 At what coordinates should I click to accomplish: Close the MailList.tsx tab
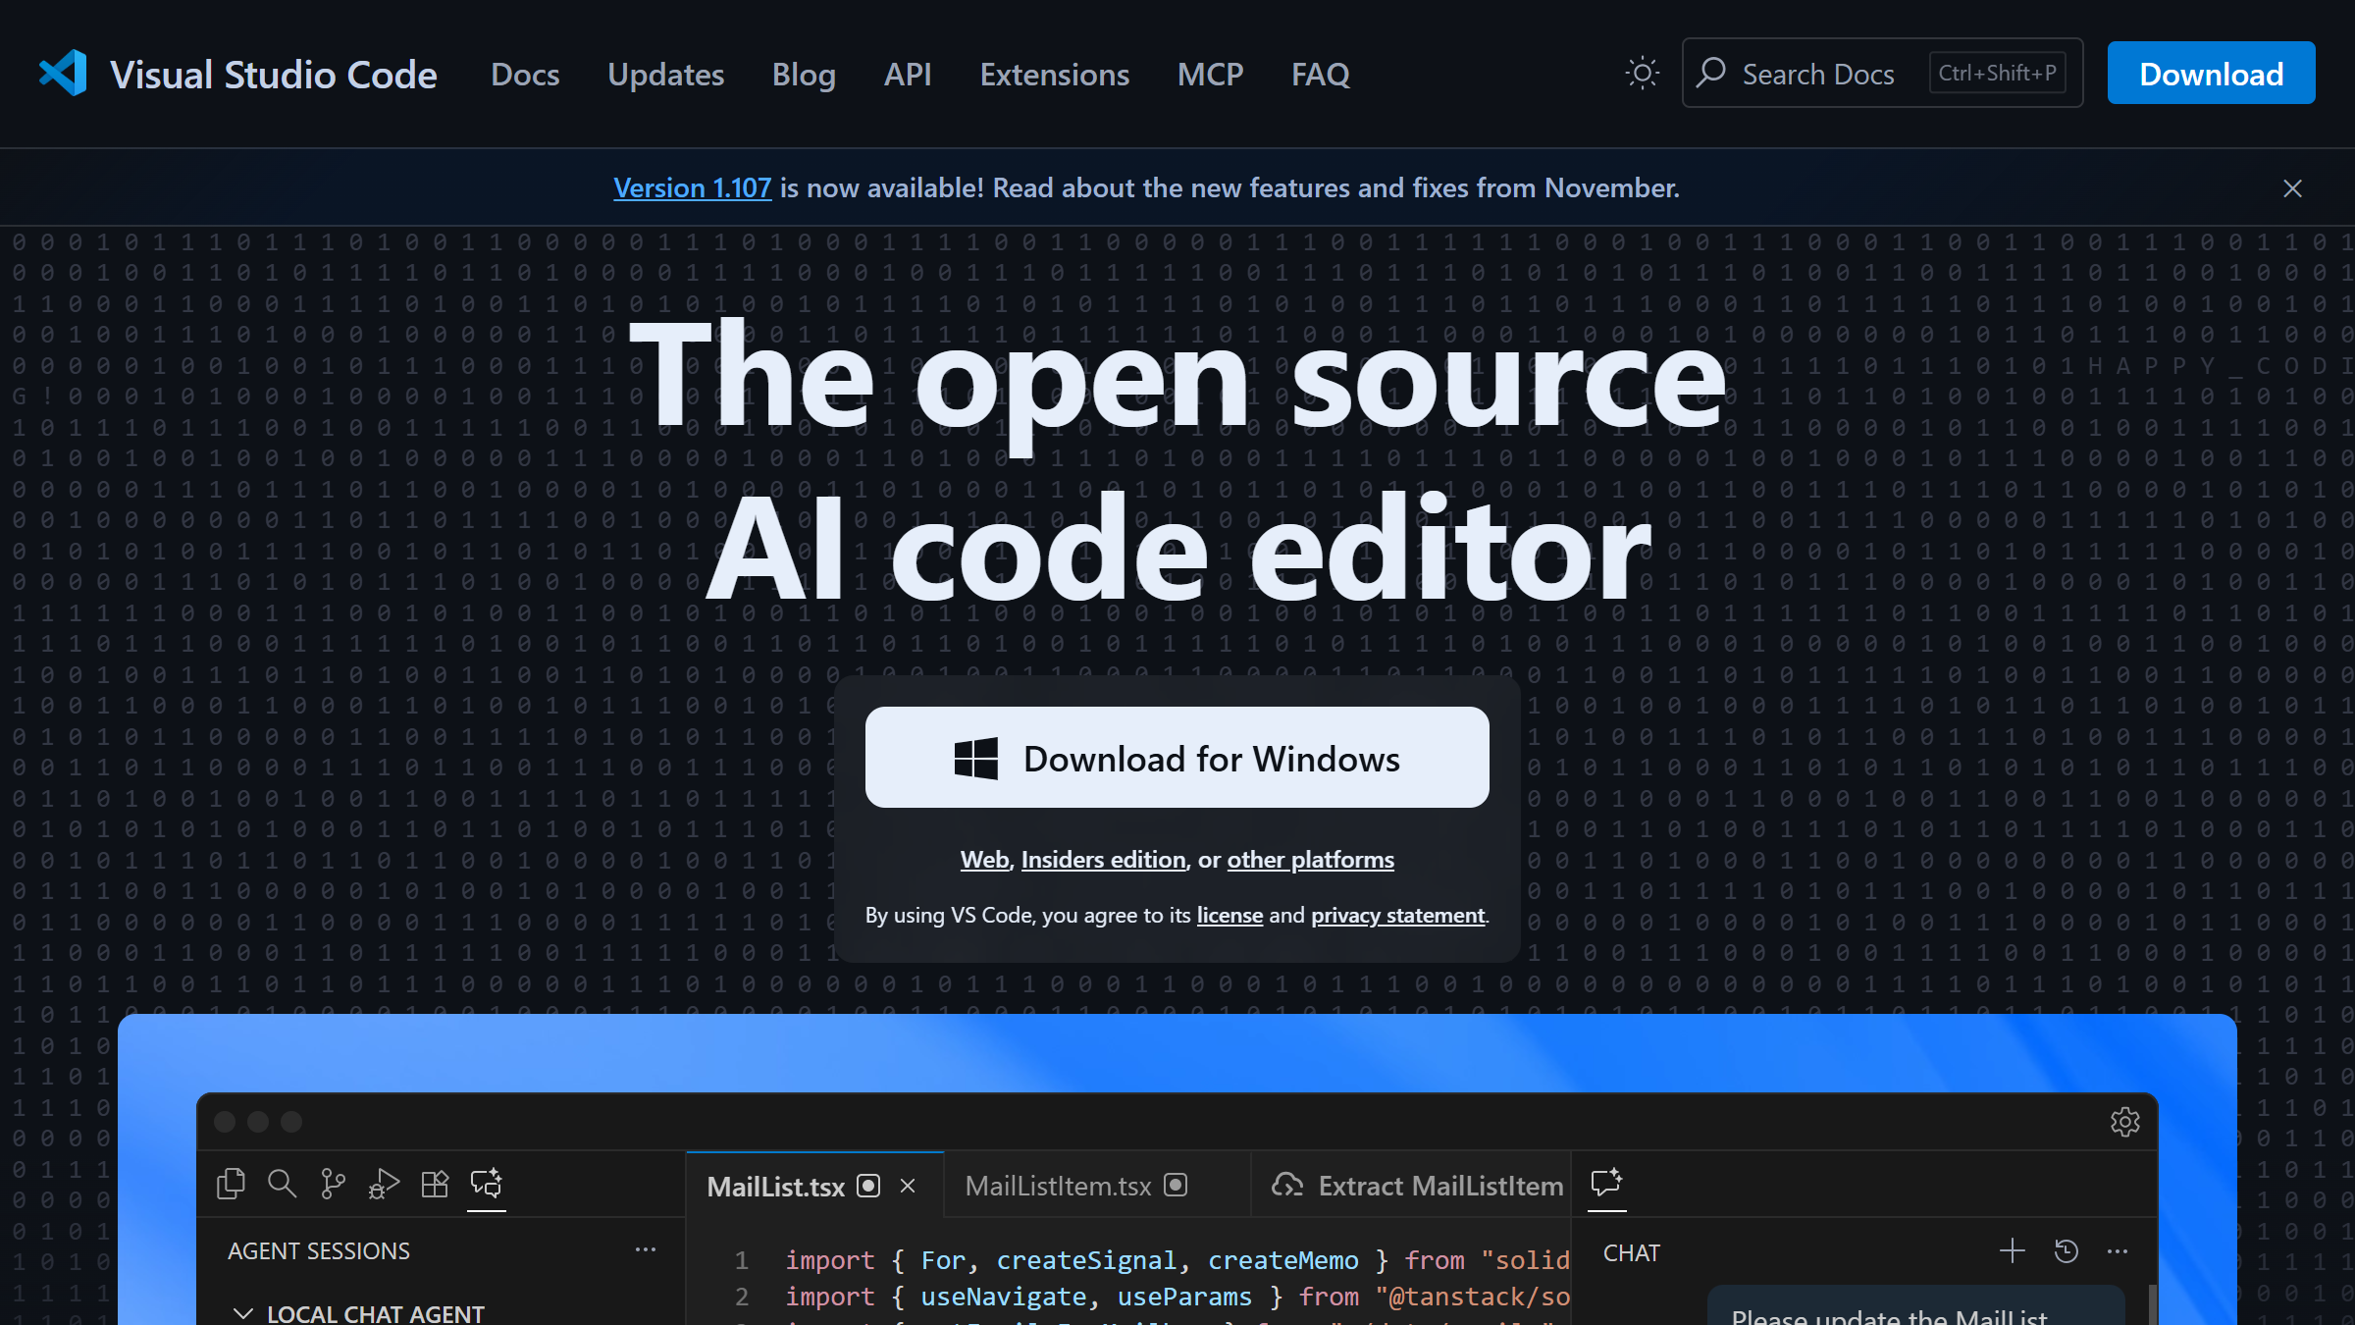click(x=908, y=1186)
